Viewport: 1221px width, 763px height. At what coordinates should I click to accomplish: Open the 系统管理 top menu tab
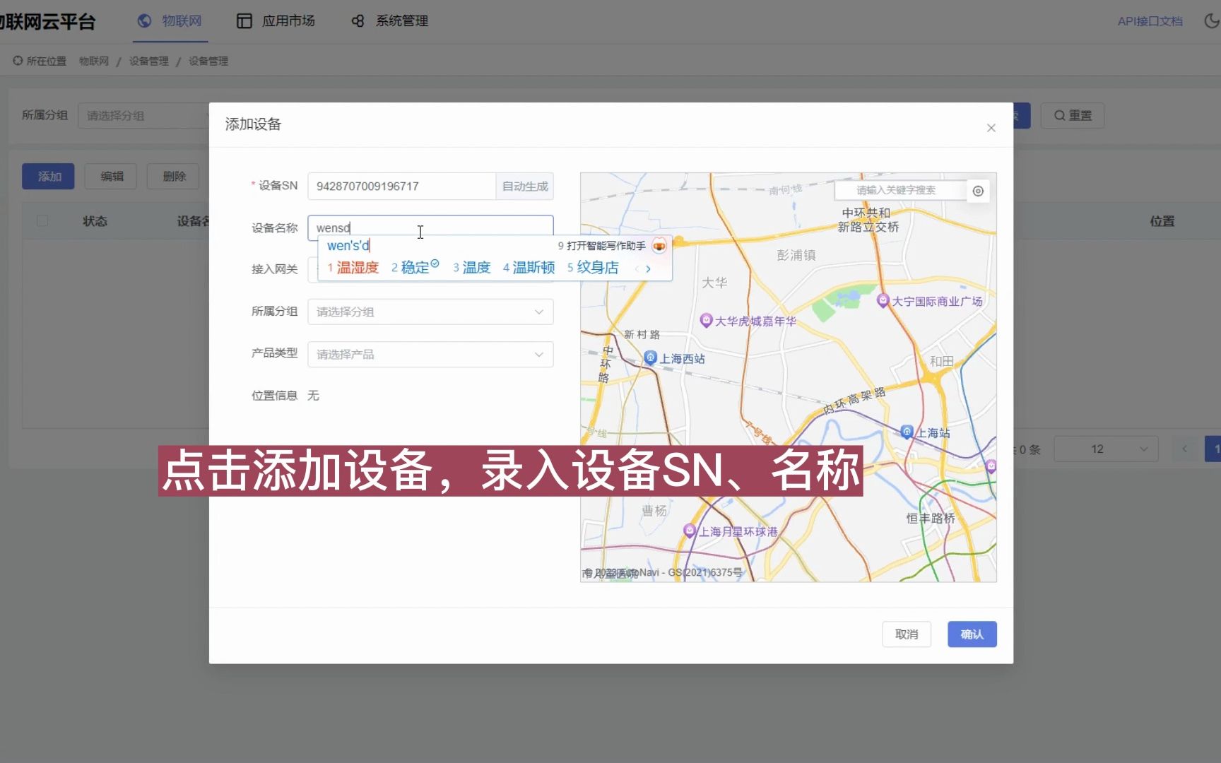(x=390, y=21)
